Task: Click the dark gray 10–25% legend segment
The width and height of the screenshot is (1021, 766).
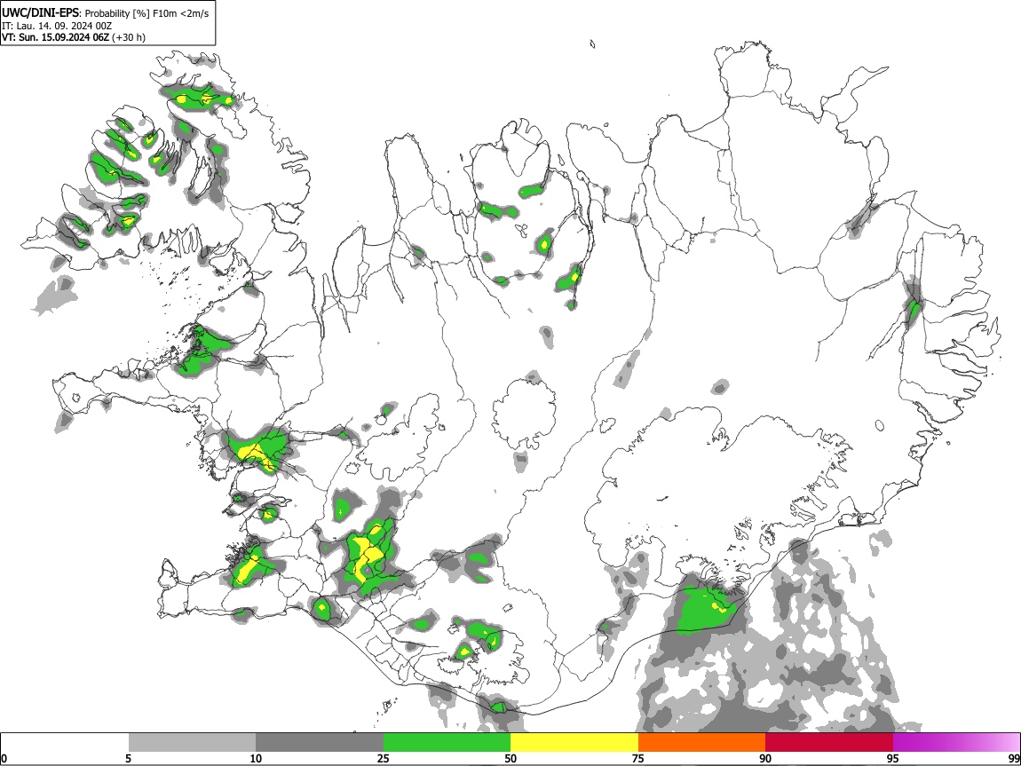Action: (320, 743)
